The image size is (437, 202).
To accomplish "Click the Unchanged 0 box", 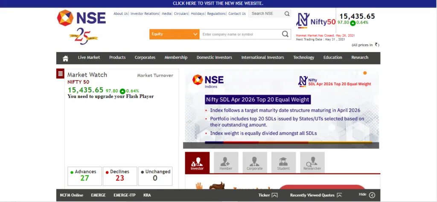I will click(x=155, y=176).
